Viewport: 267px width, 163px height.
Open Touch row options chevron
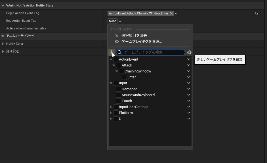click(189, 101)
